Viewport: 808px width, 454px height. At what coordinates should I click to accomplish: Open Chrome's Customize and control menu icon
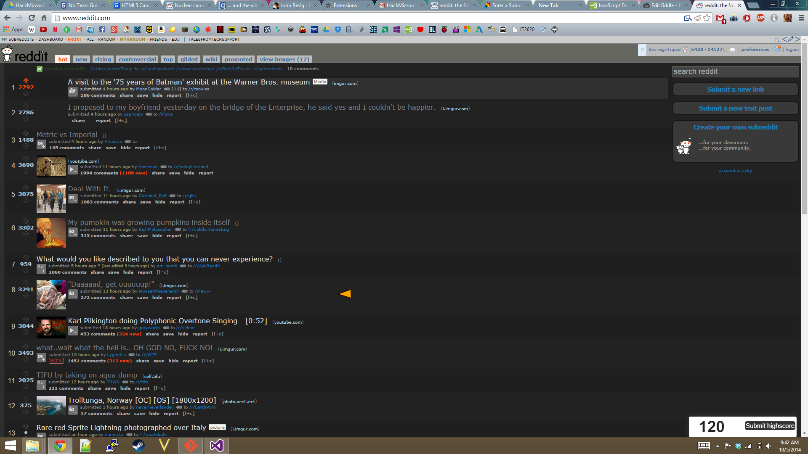tap(801, 18)
